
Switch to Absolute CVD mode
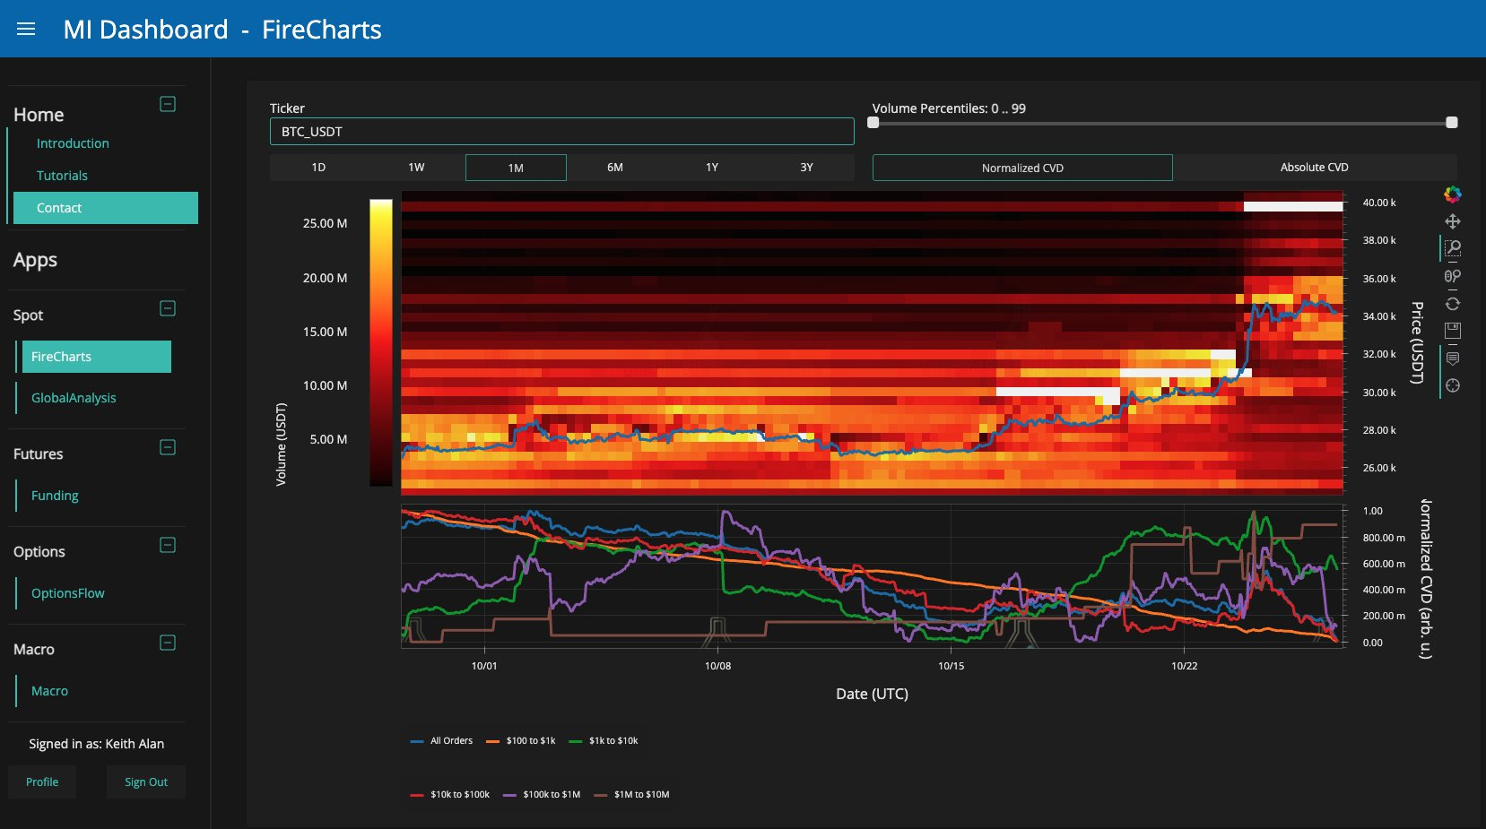1314,168
